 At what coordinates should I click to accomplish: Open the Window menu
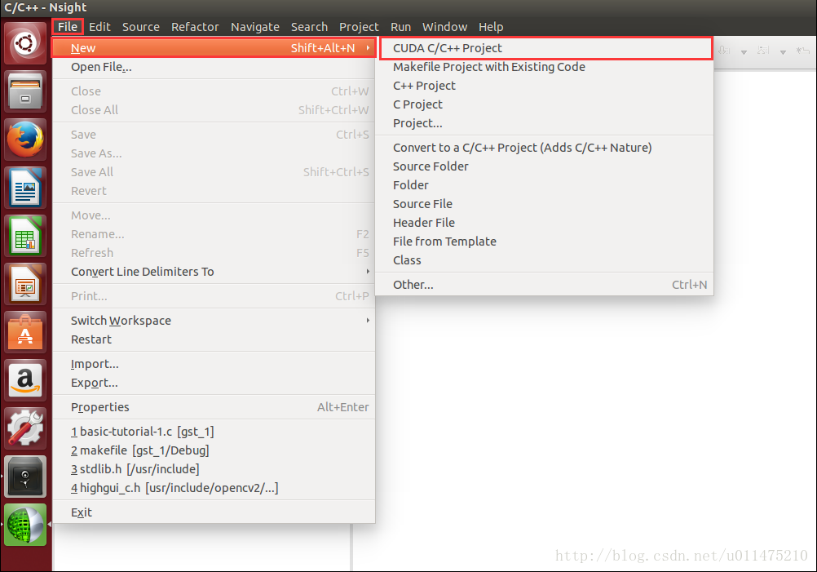pos(444,27)
